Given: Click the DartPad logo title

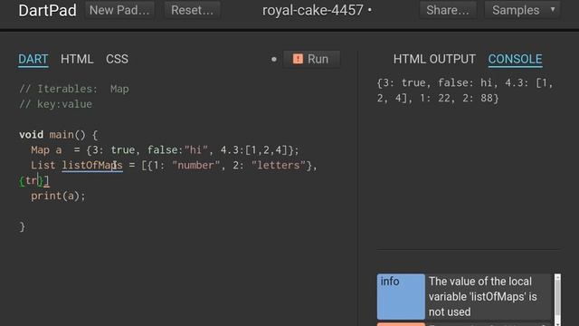Looking at the screenshot, I should tap(48, 10).
